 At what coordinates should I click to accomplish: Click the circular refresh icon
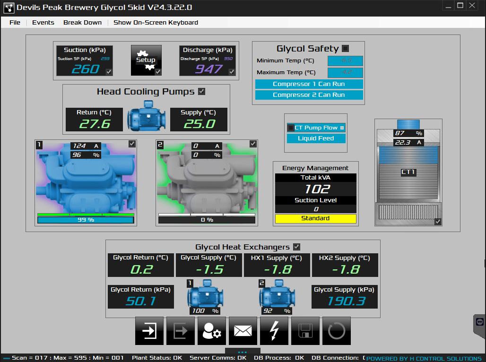point(337,331)
